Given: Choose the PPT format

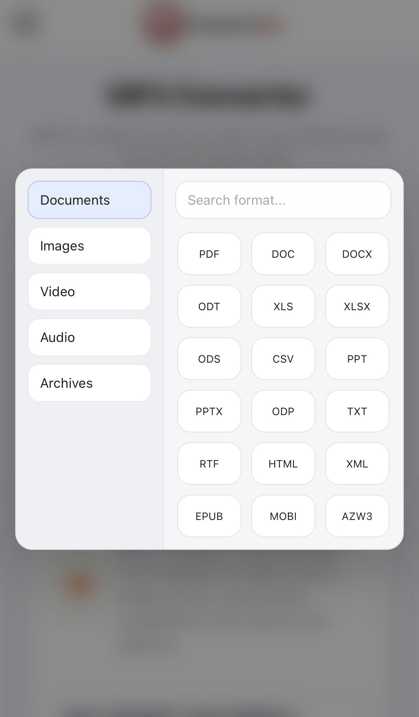Looking at the screenshot, I should (x=357, y=359).
